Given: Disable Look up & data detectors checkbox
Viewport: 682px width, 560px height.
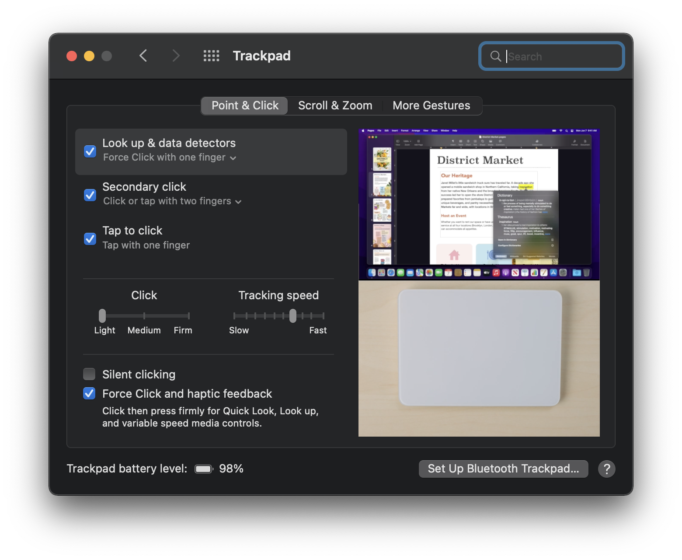Looking at the screenshot, I should tap(90, 151).
